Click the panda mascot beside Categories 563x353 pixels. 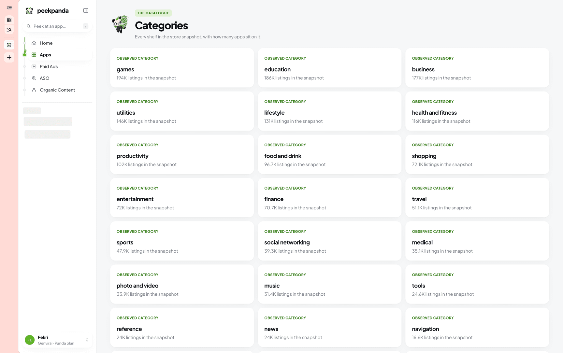coord(120,24)
